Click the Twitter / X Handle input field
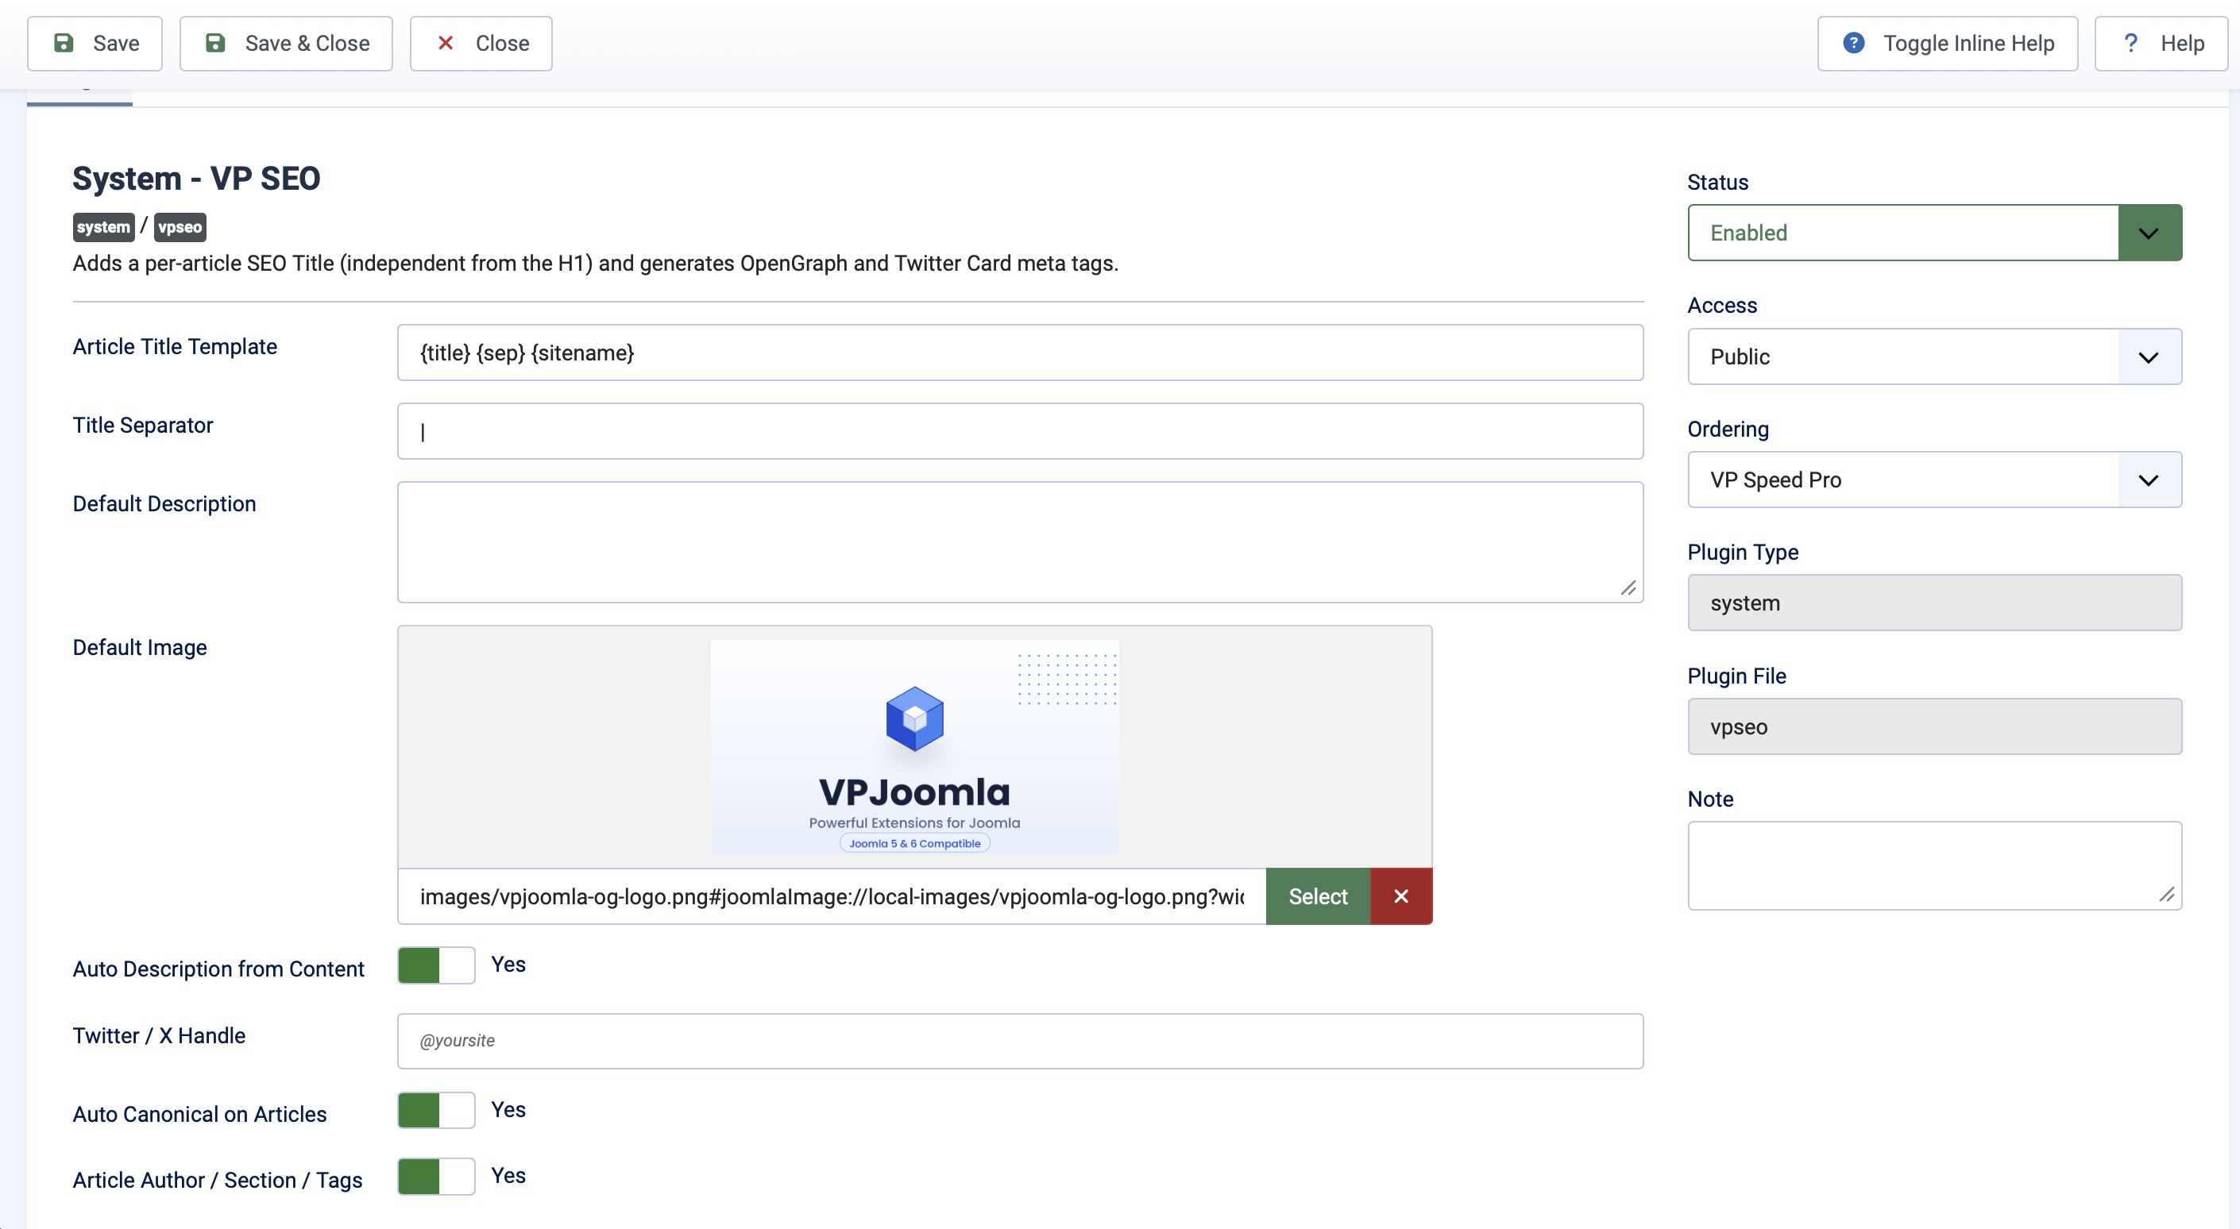This screenshot has height=1229, width=2240. (x=1020, y=1042)
